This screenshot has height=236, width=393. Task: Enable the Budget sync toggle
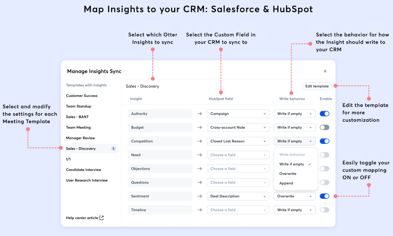pyautogui.click(x=324, y=127)
